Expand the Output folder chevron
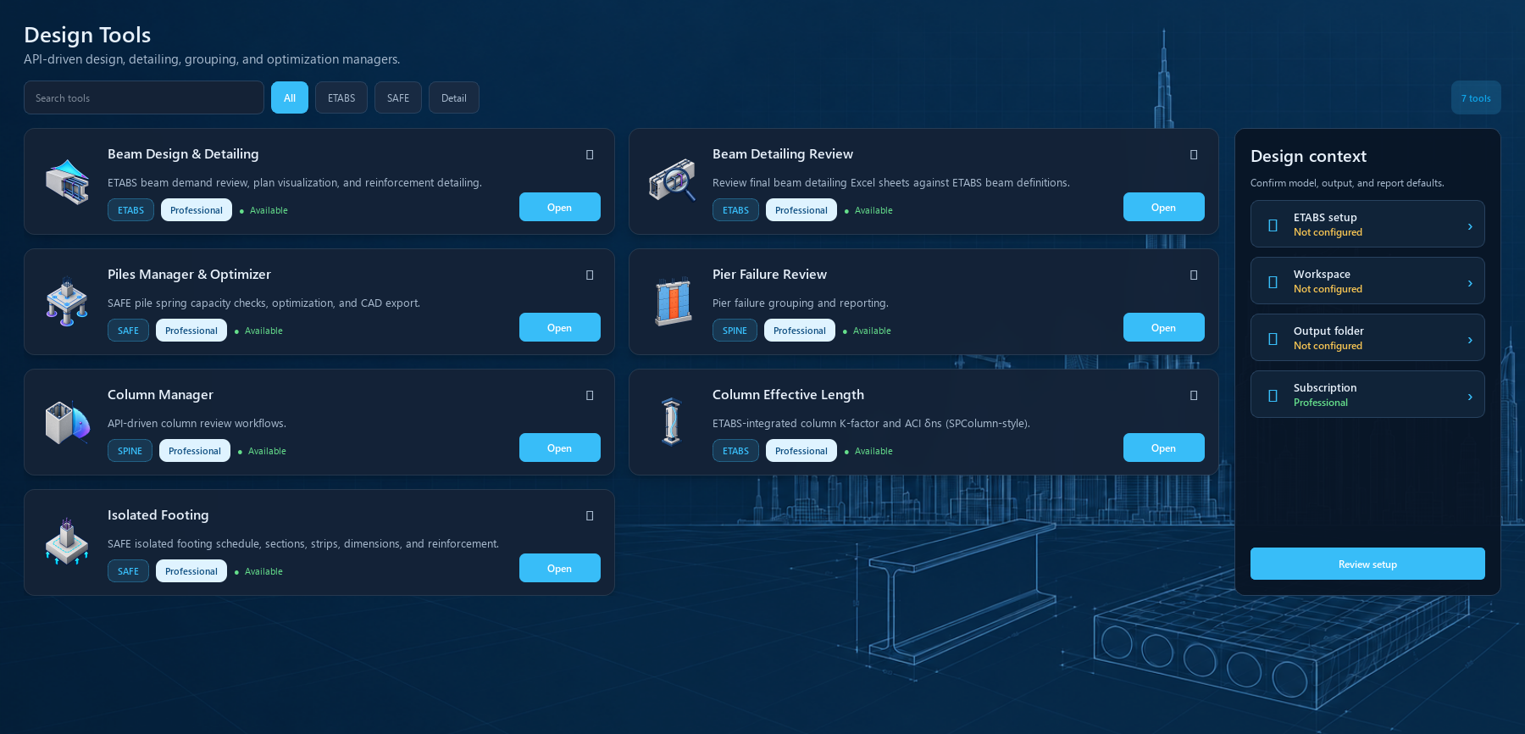 click(1470, 340)
